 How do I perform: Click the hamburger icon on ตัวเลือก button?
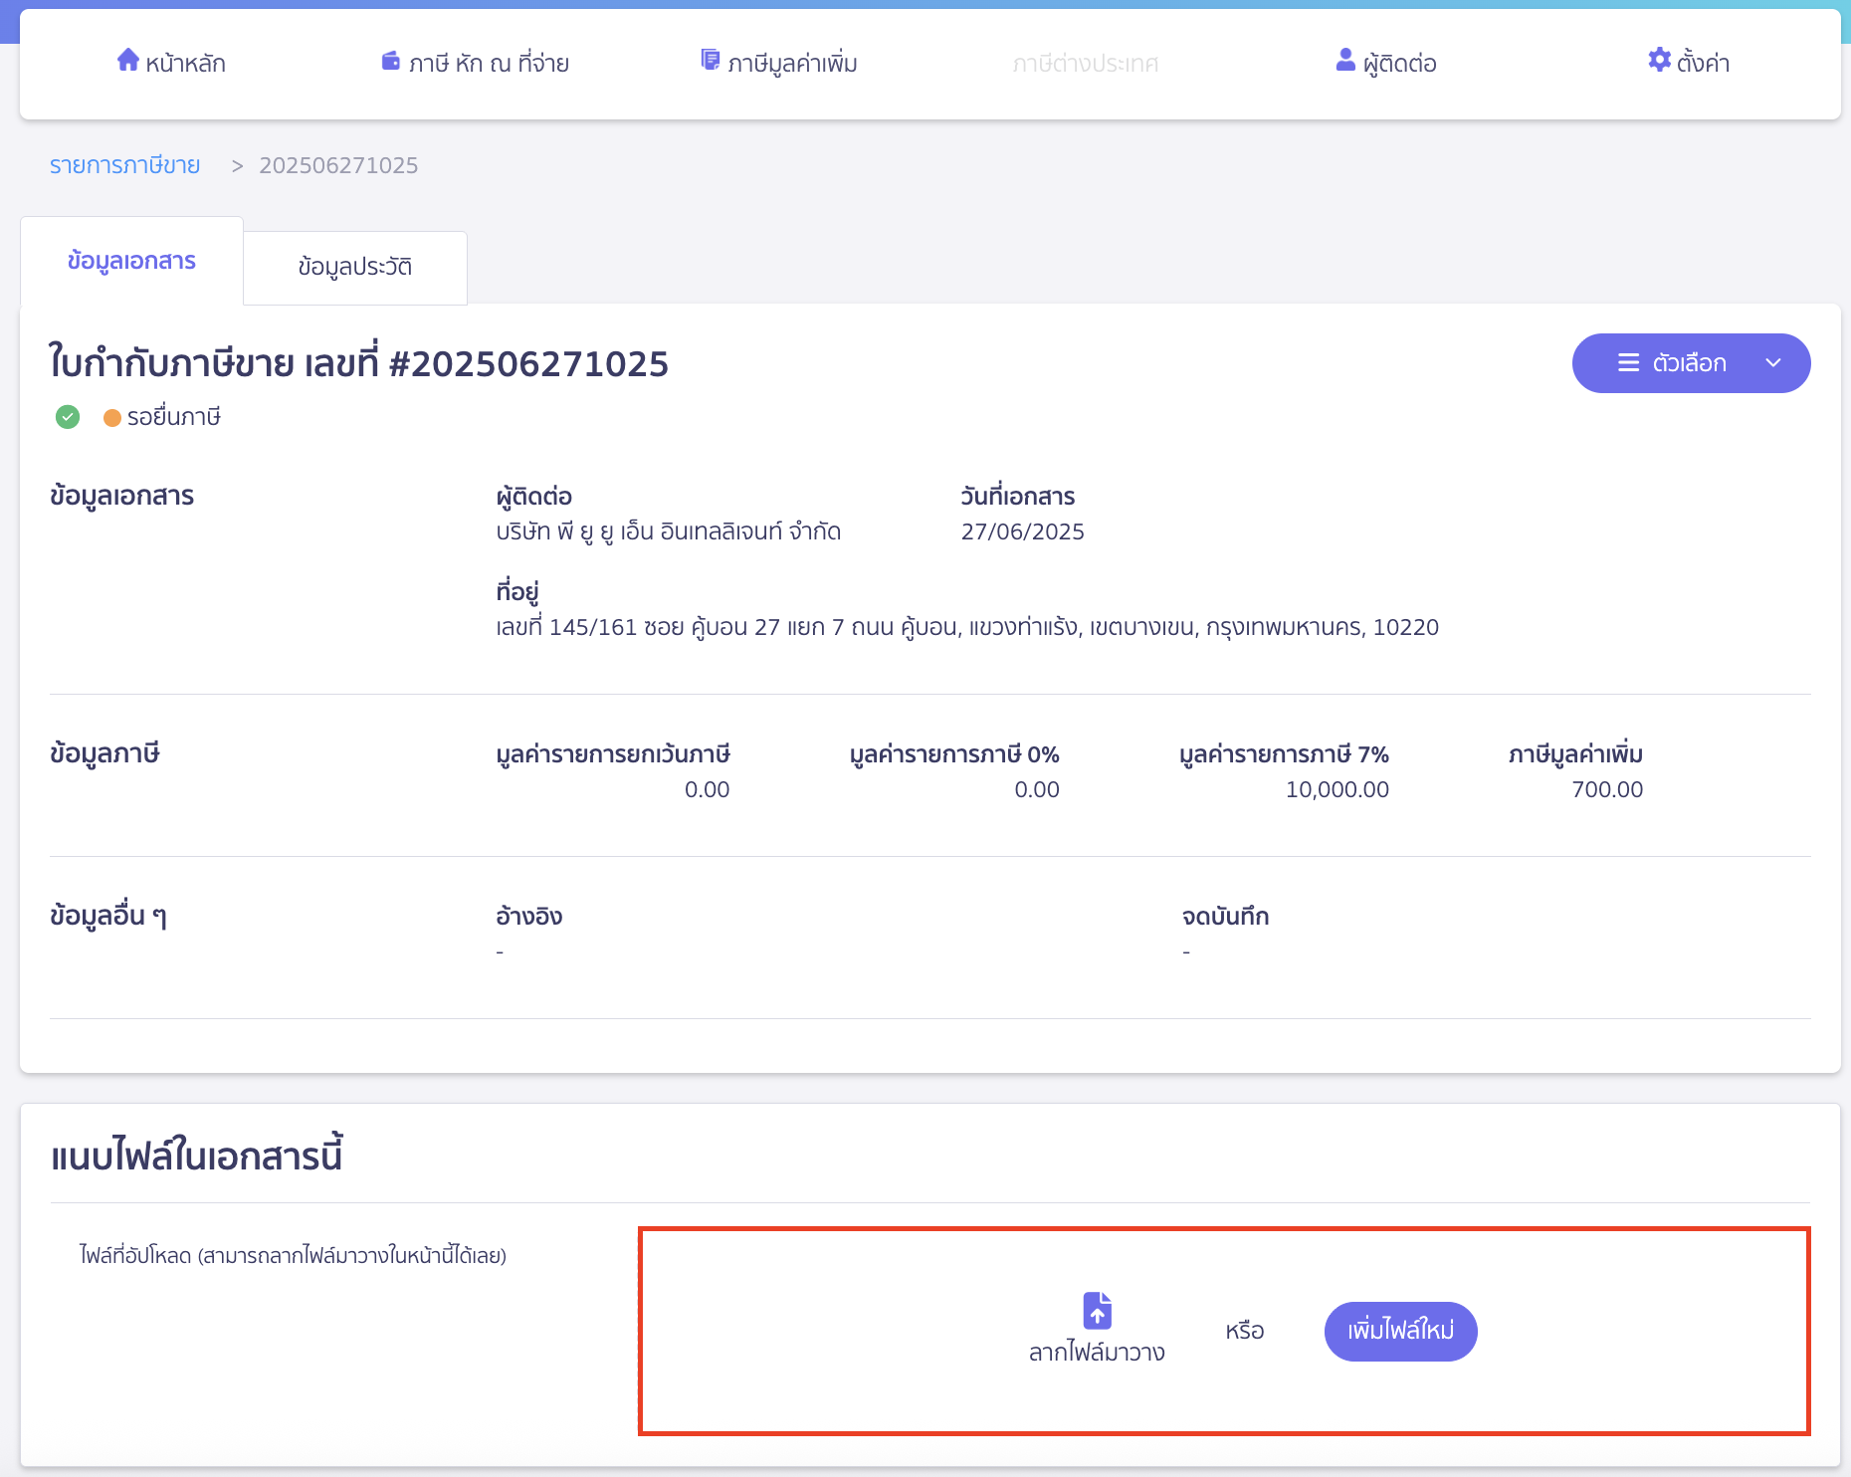pos(1628,363)
